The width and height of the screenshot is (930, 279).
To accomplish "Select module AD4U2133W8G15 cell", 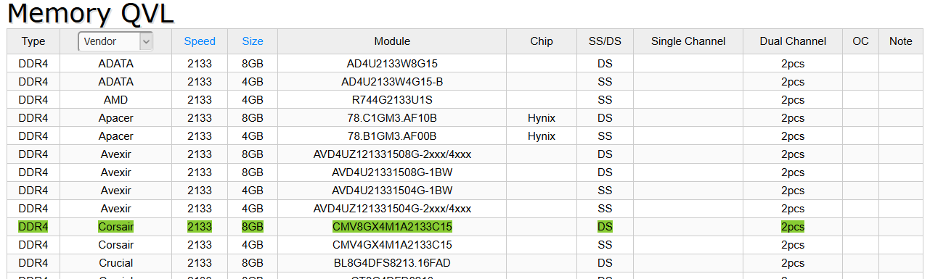I will point(392,64).
